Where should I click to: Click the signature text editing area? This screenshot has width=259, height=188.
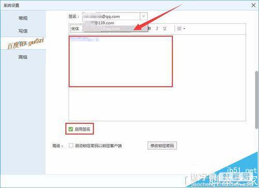(157, 78)
